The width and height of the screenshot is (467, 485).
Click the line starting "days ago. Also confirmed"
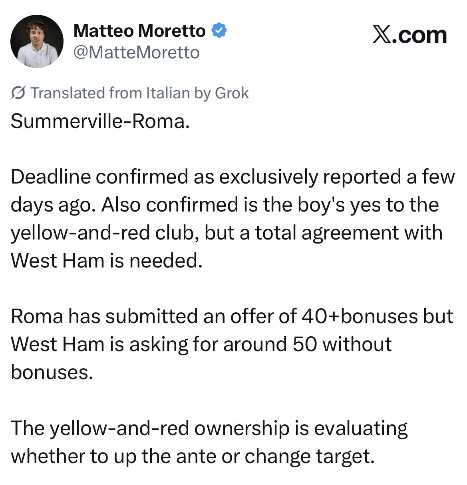(225, 205)
